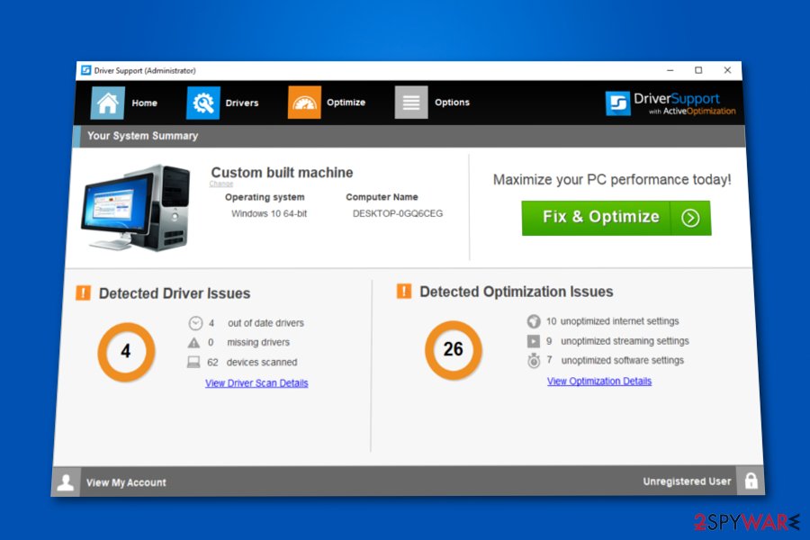This screenshot has height=540, width=810.
Task: Click the missing drivers triangle icon
Action: point(193,342)
